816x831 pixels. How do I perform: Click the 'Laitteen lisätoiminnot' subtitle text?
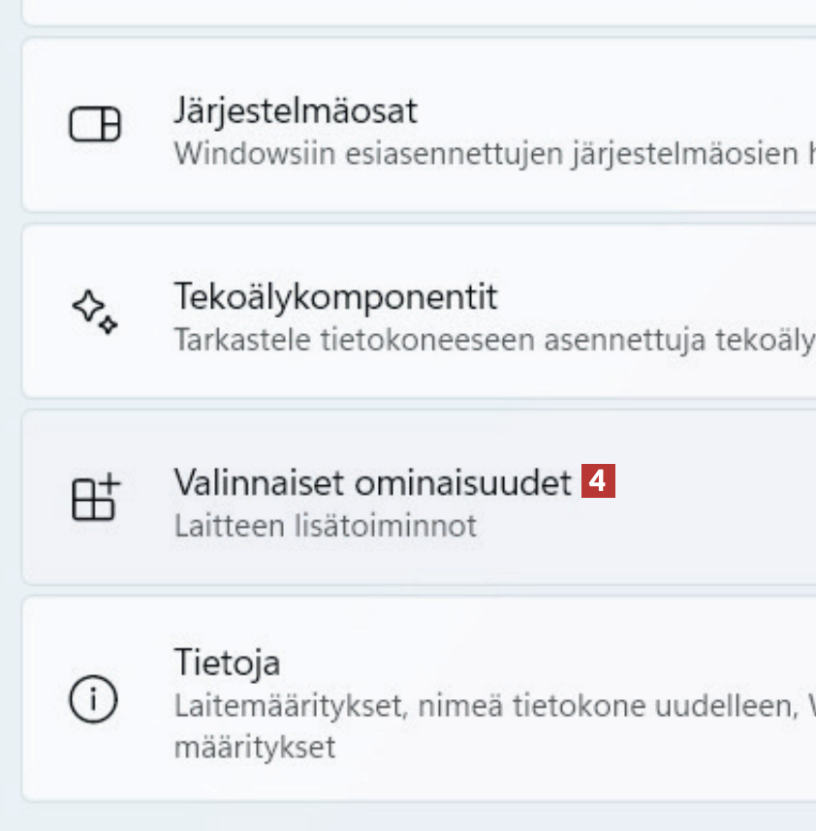point(325,526)
